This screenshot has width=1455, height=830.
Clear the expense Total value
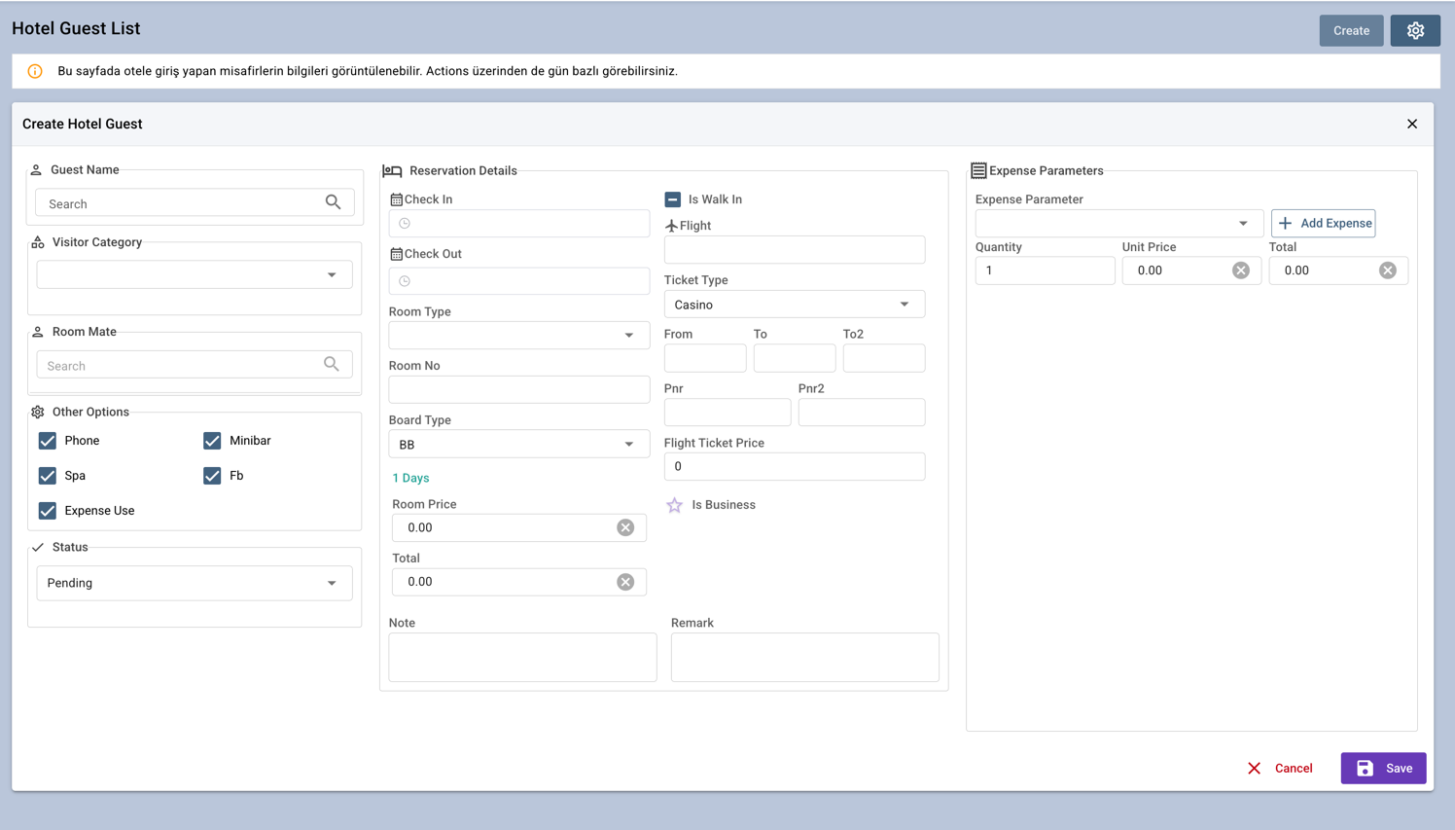(1388, 271)
